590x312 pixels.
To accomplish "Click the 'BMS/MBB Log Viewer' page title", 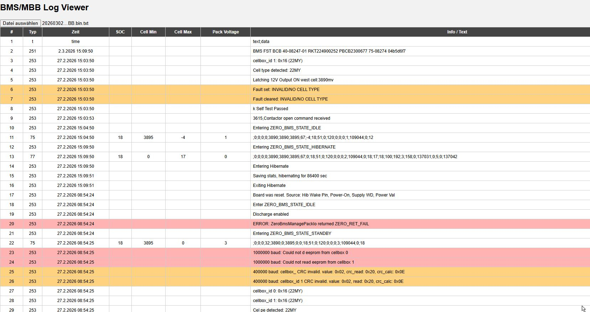I will coord(45,7).
